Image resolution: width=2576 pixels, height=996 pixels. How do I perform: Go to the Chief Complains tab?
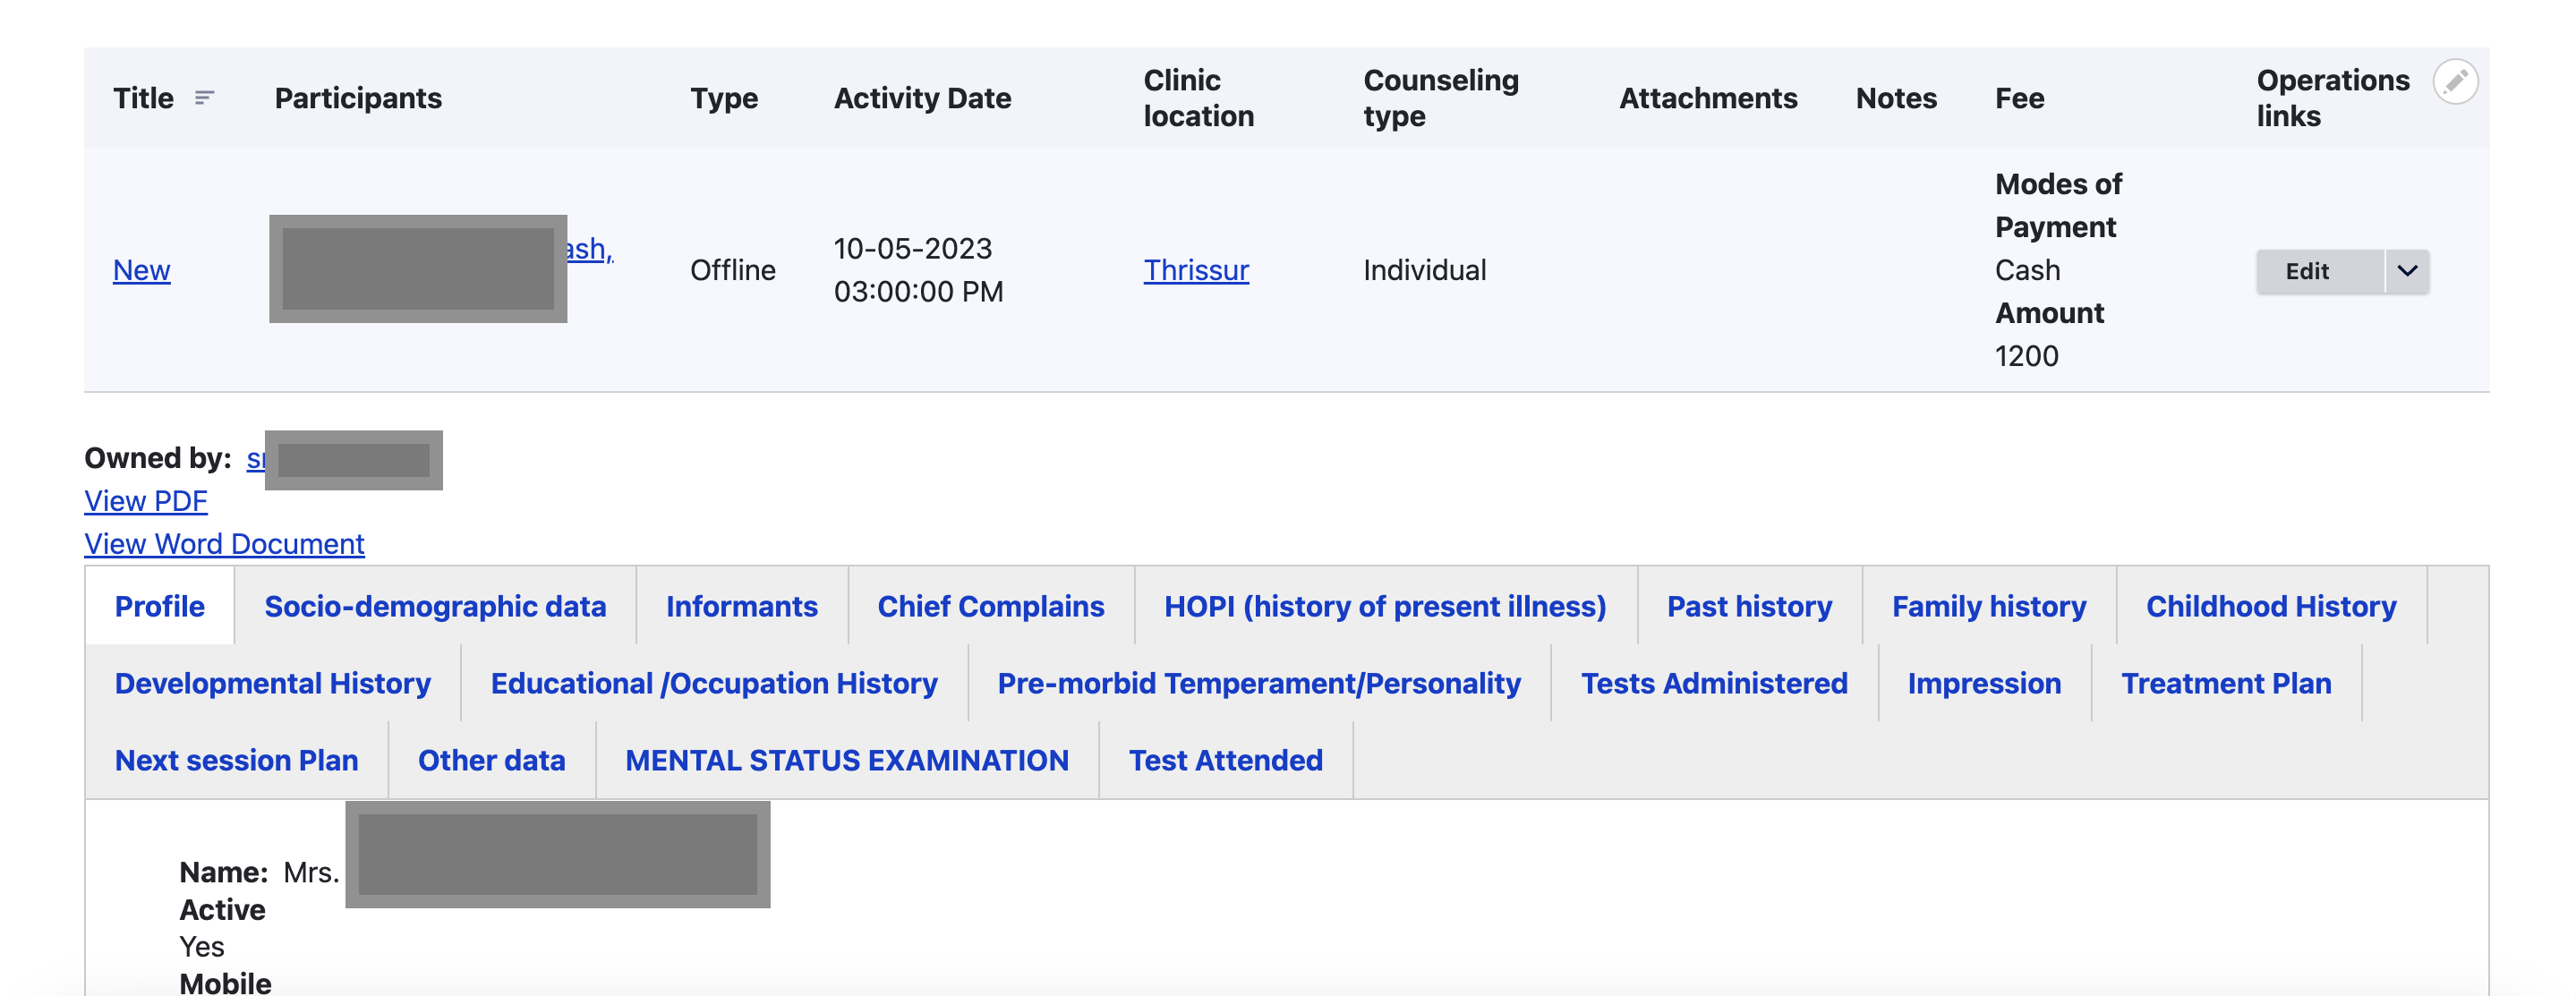[990, 606]
